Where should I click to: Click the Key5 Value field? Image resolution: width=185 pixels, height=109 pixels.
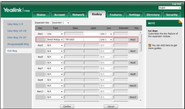[74, 57]
